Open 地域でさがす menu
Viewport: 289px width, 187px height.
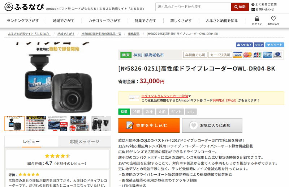(64, 21)
